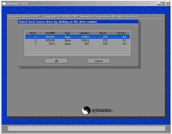The height and width of the screenshot is (134, 172).
Task: Click the Ghost32 window title bar icon
Action: 4,3
